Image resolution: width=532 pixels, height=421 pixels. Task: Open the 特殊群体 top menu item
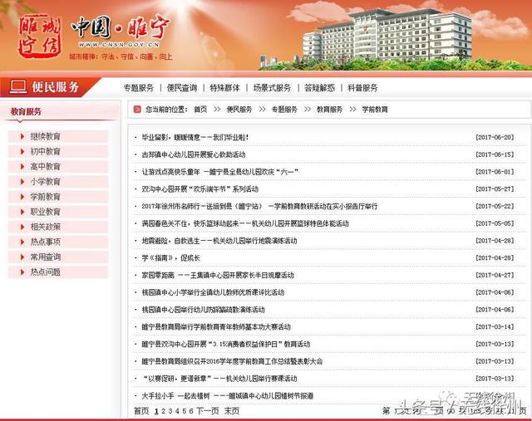[225, 88]
